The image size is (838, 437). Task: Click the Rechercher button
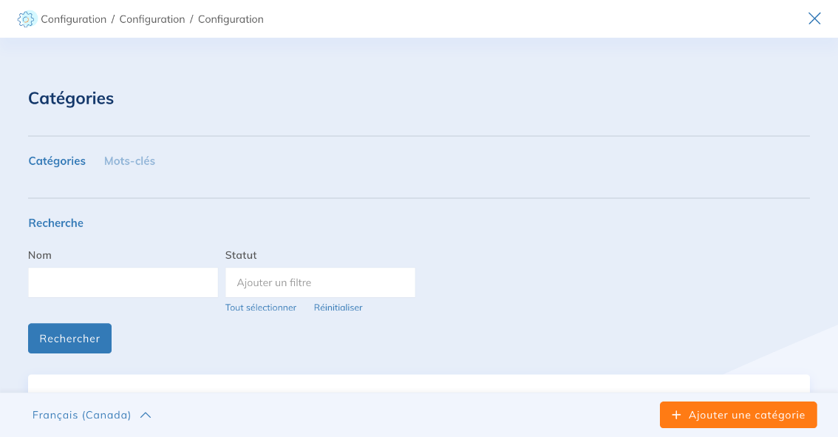pos(70,339)
